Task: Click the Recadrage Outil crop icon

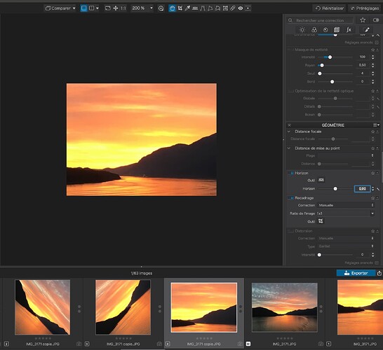Action: 321,221
